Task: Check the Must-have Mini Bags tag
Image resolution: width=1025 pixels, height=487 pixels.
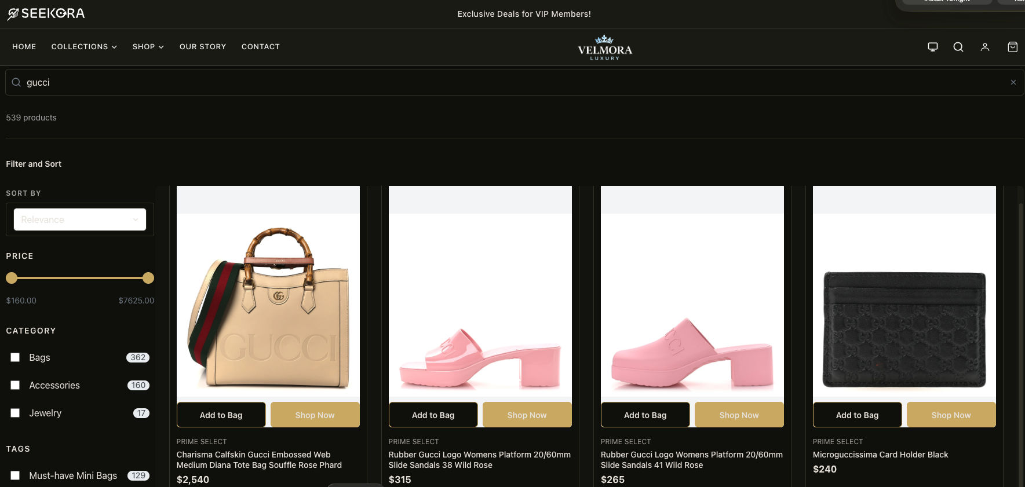Action: pyautogui.click(x=15, y=475)
